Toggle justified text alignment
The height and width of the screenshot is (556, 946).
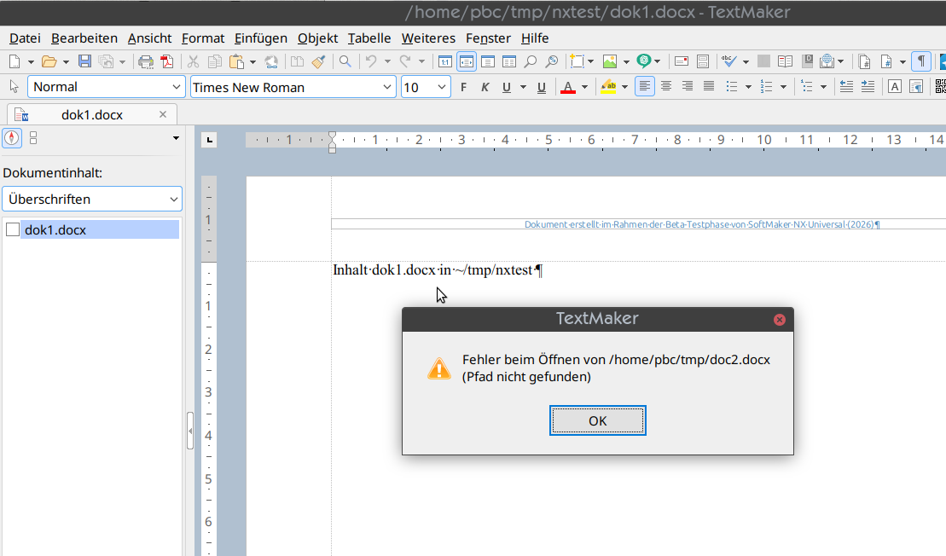[709, 87]
